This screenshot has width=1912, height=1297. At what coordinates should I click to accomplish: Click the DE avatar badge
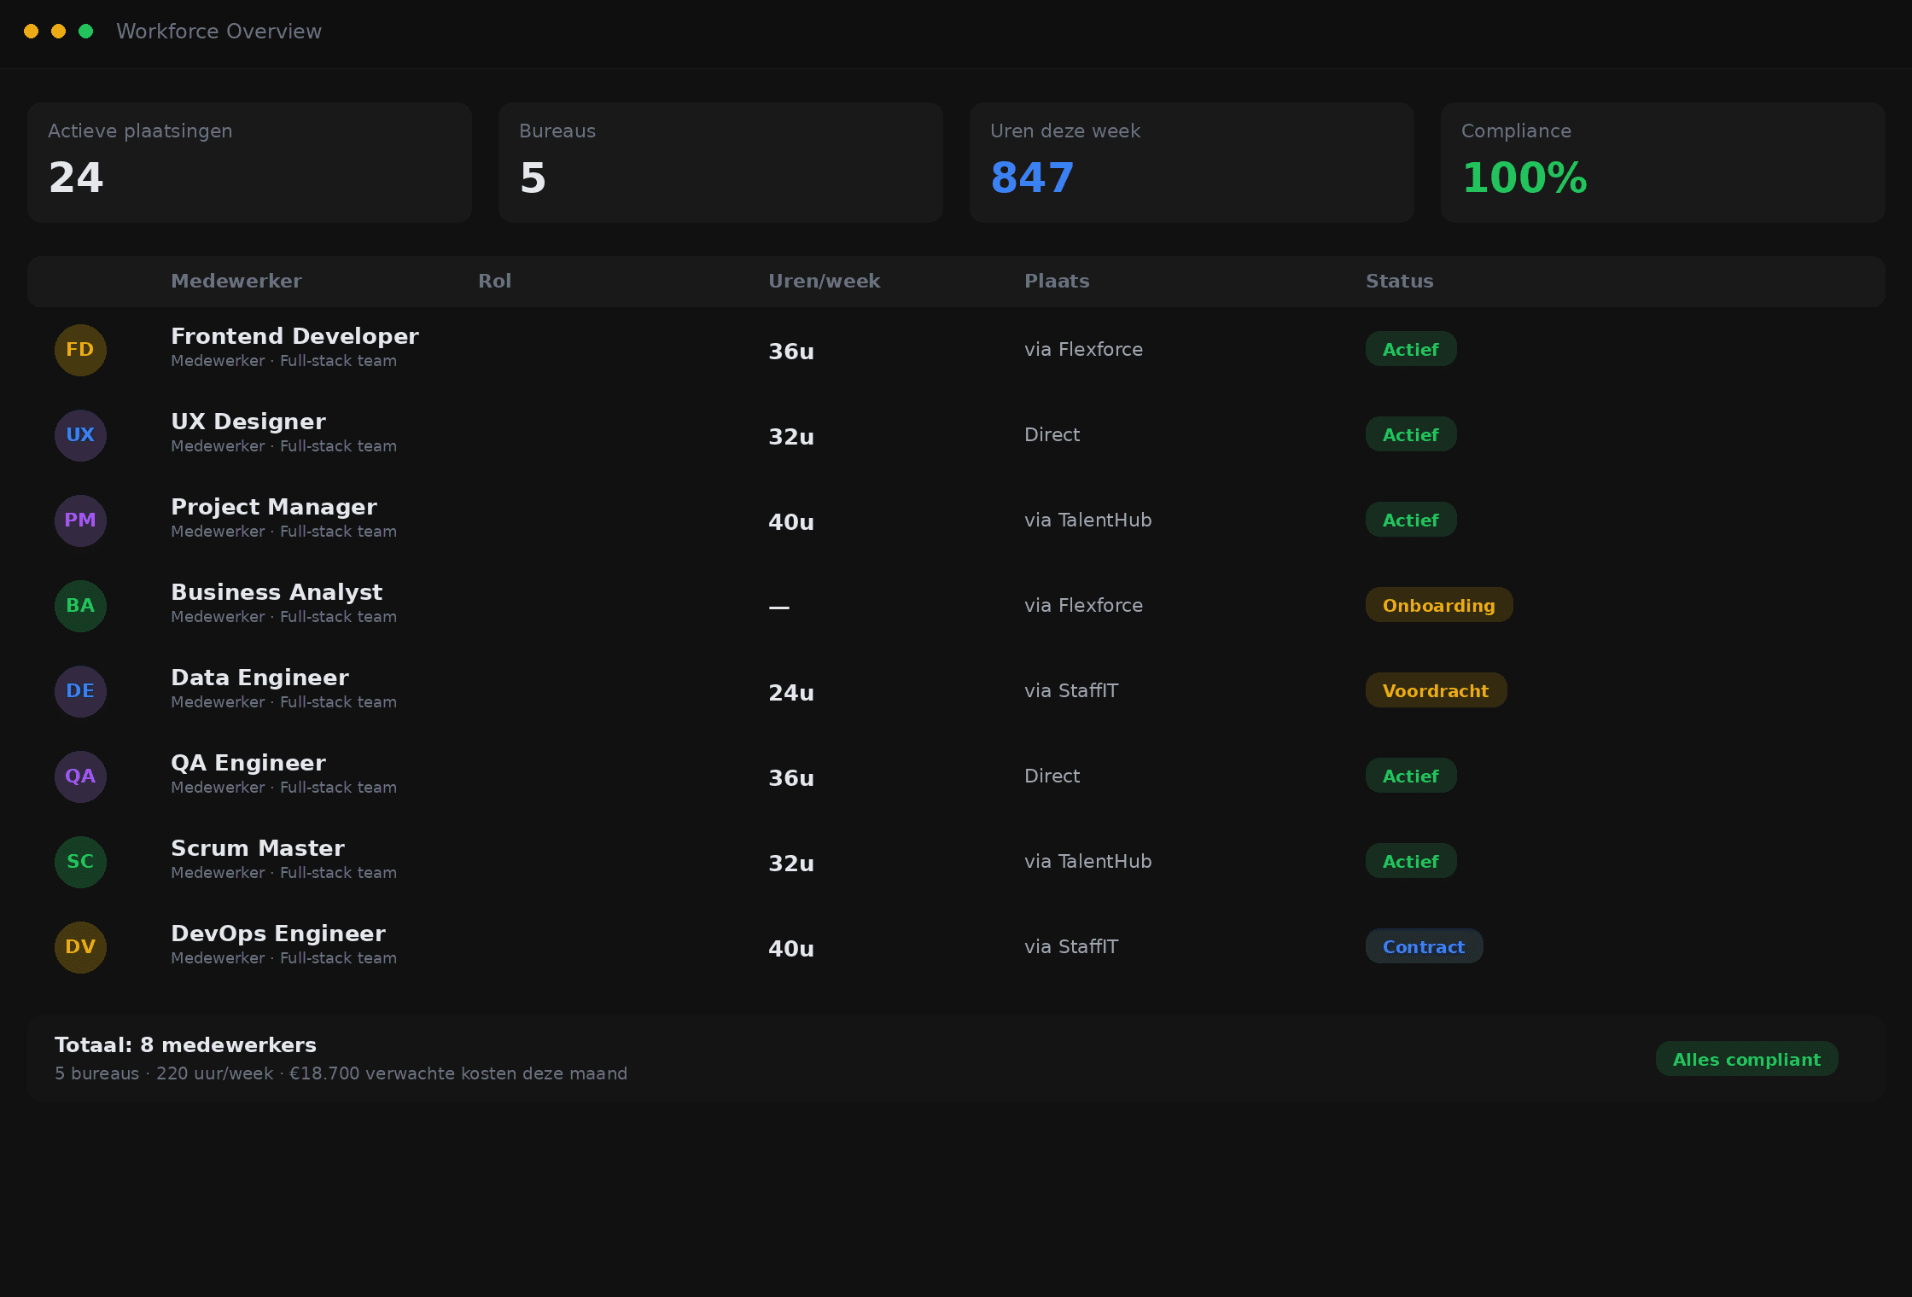(x=80, y=691)
